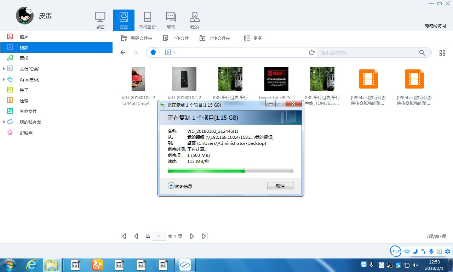Image resolution: width=453 pixels, height=272 pixels.
Task: Launch Internet Explorer from taskbar
Action: pos(31,265)
